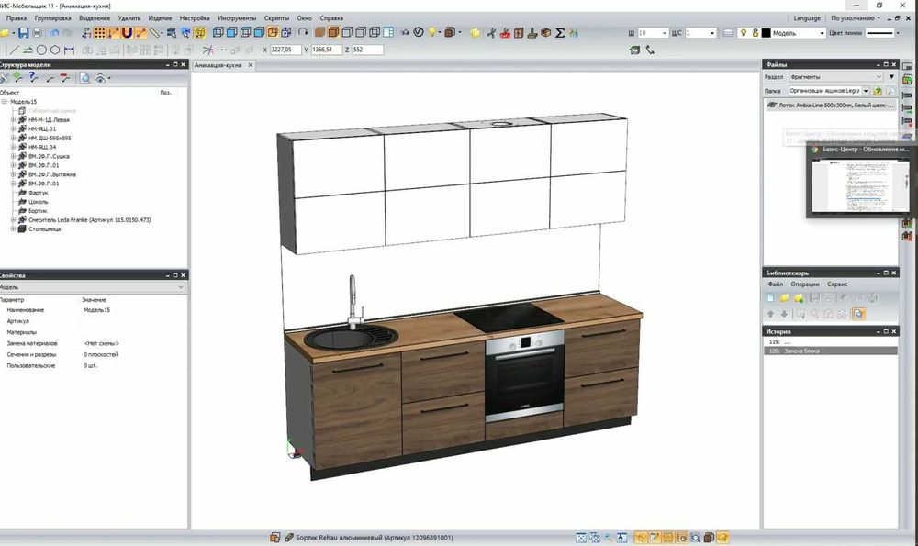Enable textured brown cube render mode
The width and height of the screenshot is (918, 546).
click(x=334, y=33)
